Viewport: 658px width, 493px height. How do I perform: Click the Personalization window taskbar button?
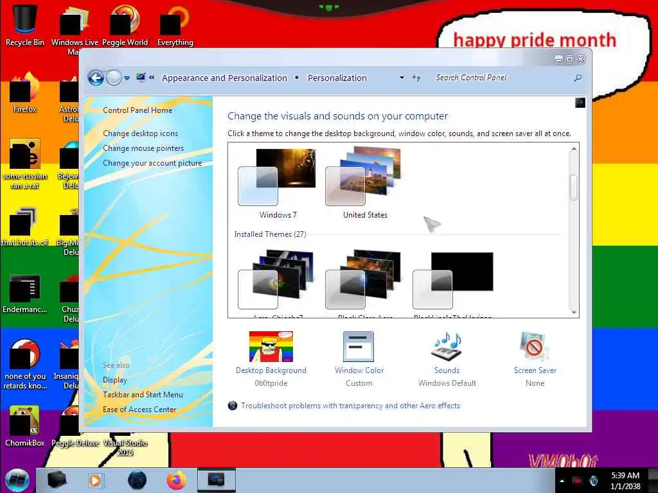[x=216, y=480]
